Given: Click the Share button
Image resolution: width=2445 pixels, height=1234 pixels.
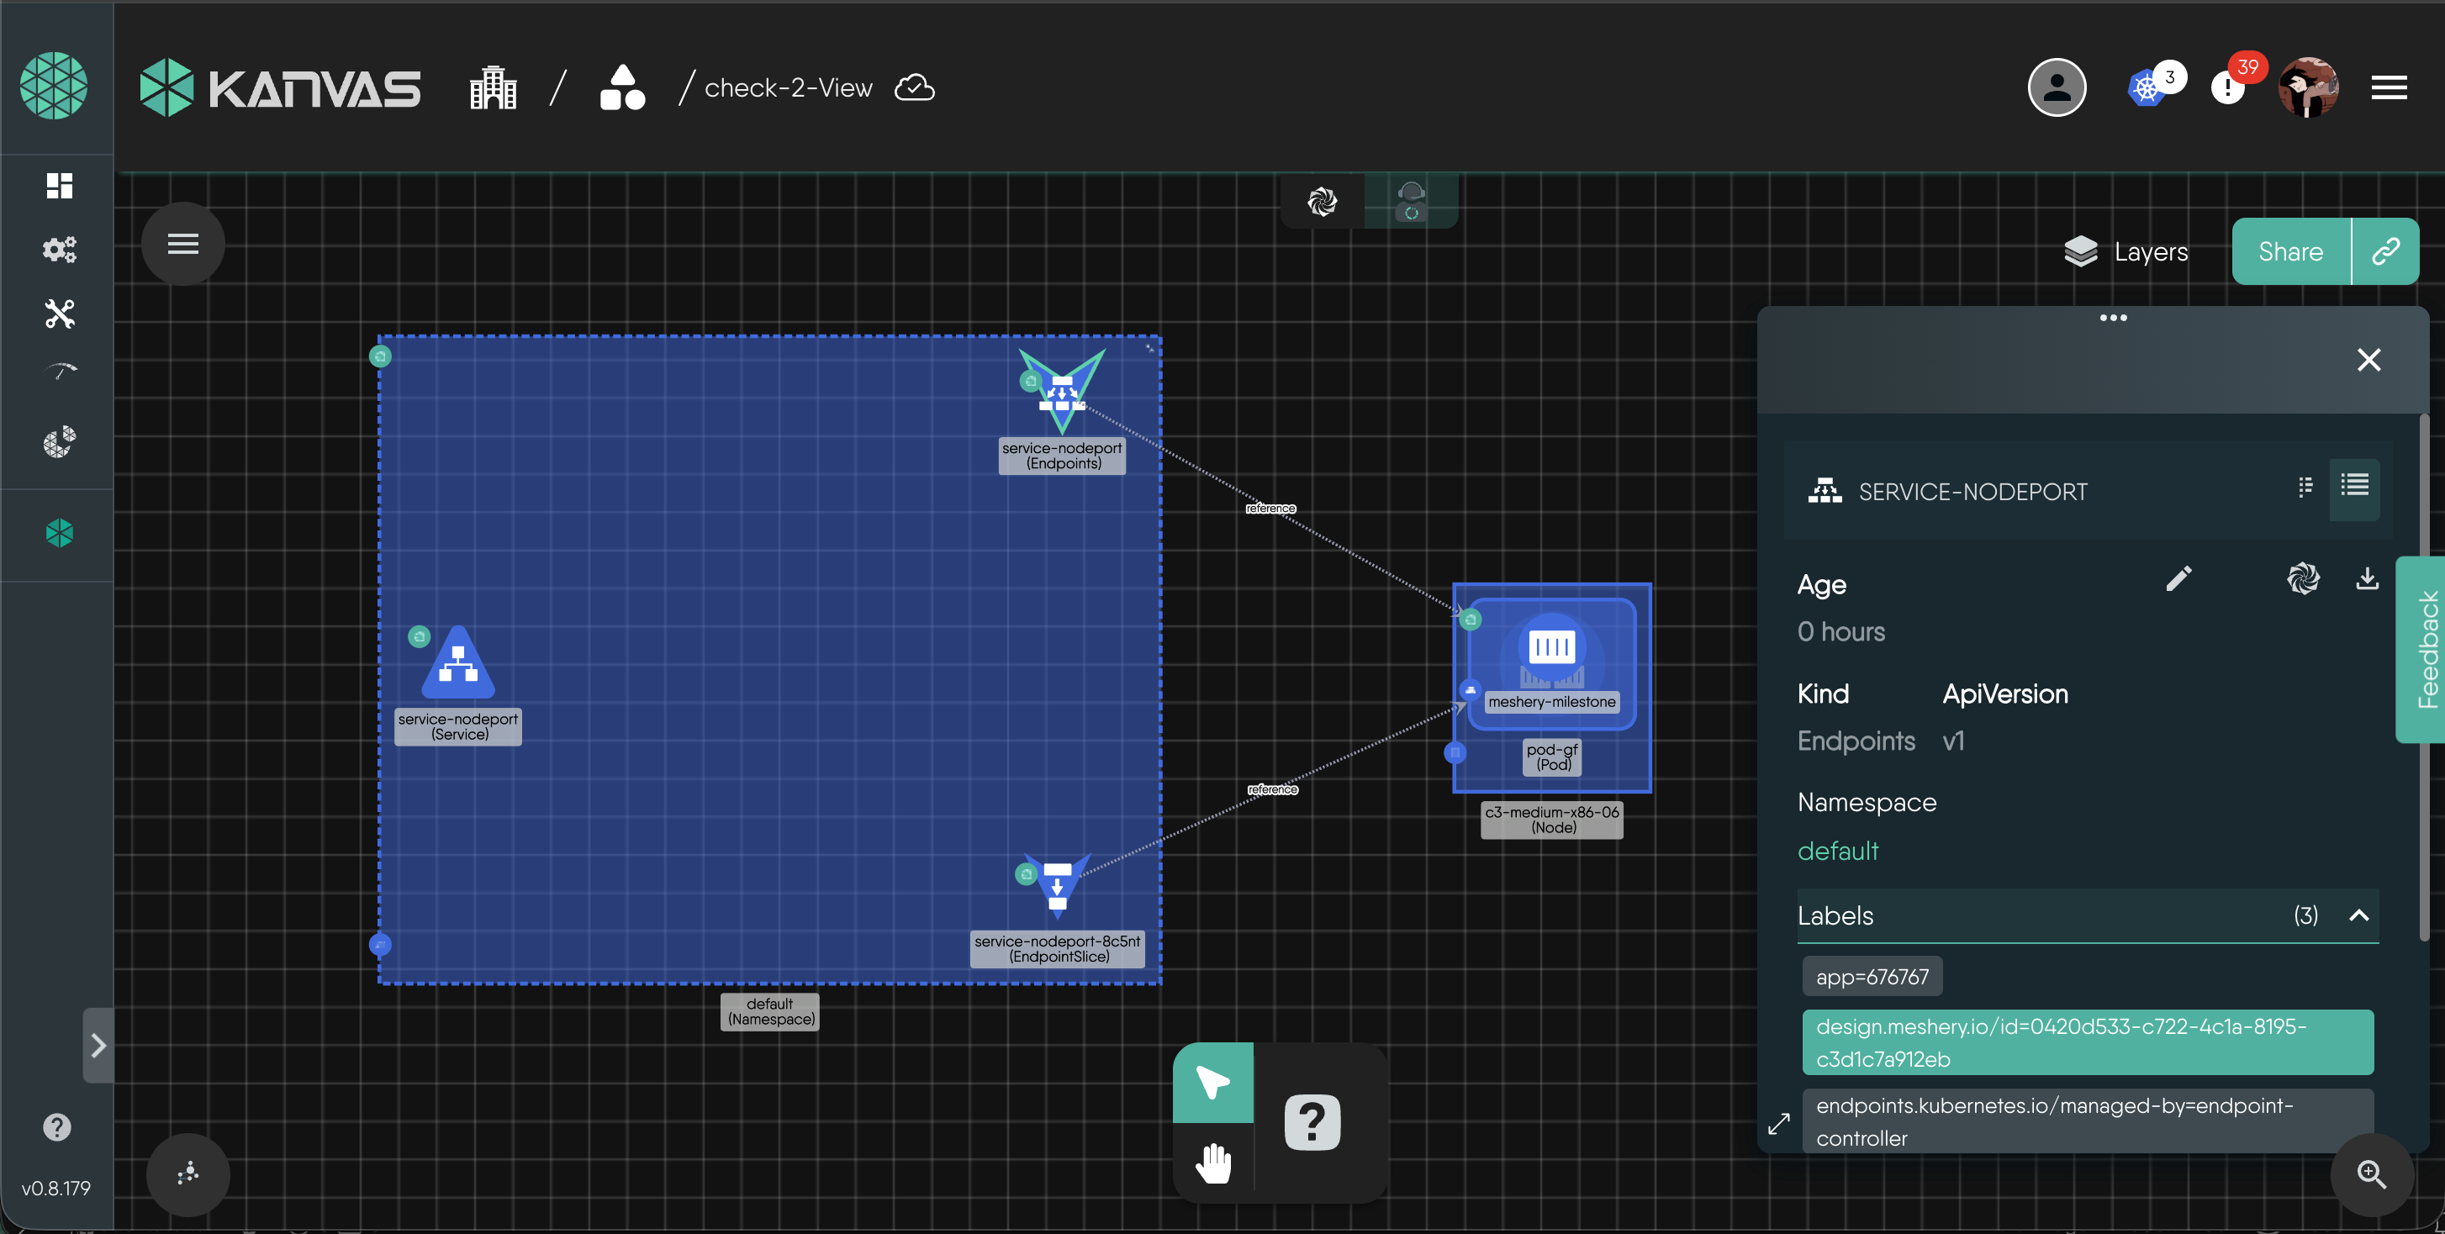Looking at the screenshot, I should tap(2290, 251).
